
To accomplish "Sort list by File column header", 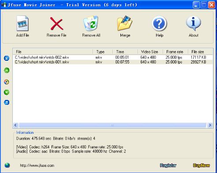I will [x=53, y=52].
